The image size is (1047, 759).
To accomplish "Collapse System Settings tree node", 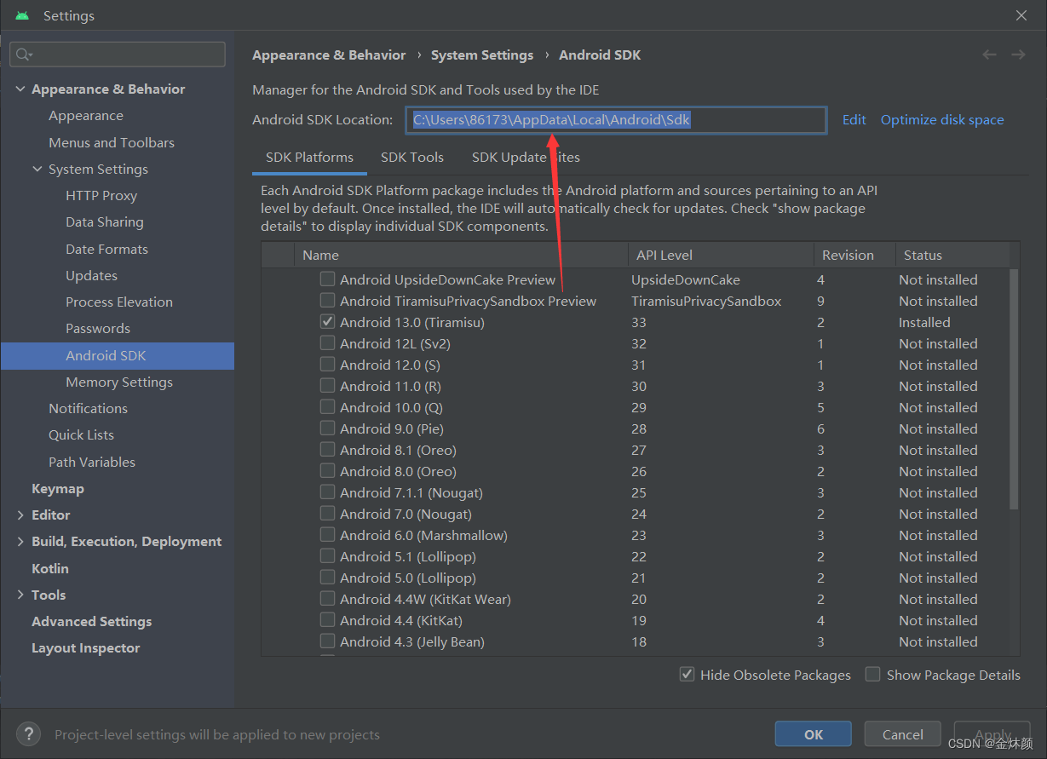I will click(x=37, y=169).
